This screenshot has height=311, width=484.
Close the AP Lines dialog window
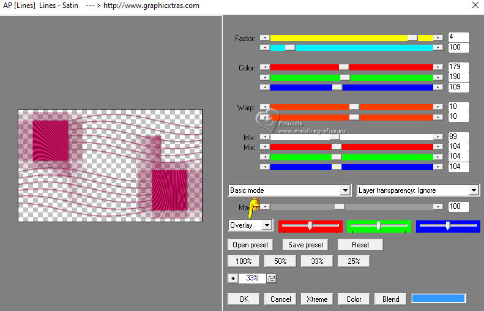[x=475, y=6]
